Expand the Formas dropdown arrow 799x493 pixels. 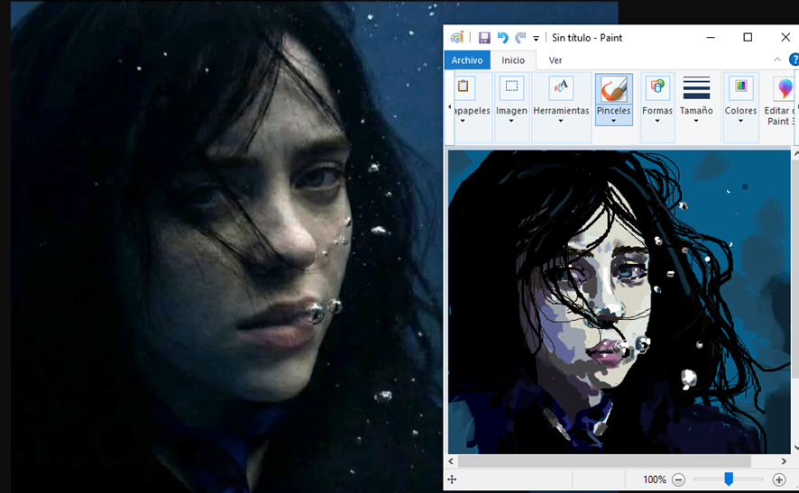657,121
